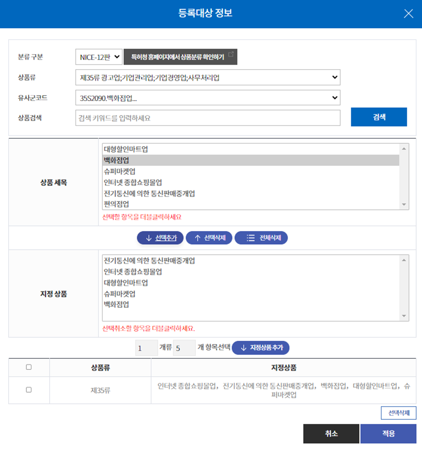This screenshot has height=449, width=422.
Task: Select 대형할인마트업 in 지정 상품 list
Action: pos(251,283)
